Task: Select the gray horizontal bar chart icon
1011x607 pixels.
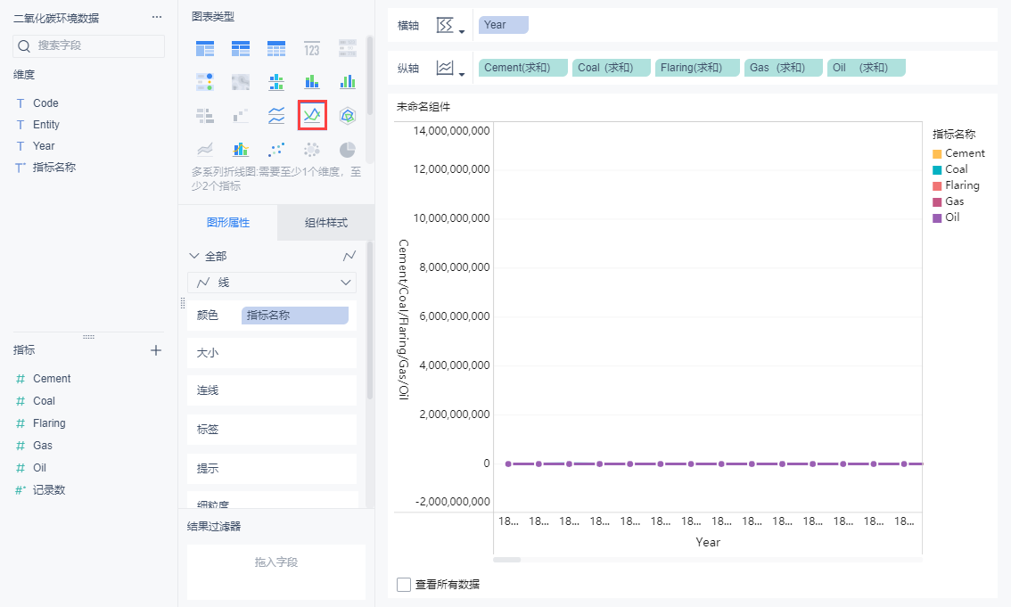Action: coord(205,116)
